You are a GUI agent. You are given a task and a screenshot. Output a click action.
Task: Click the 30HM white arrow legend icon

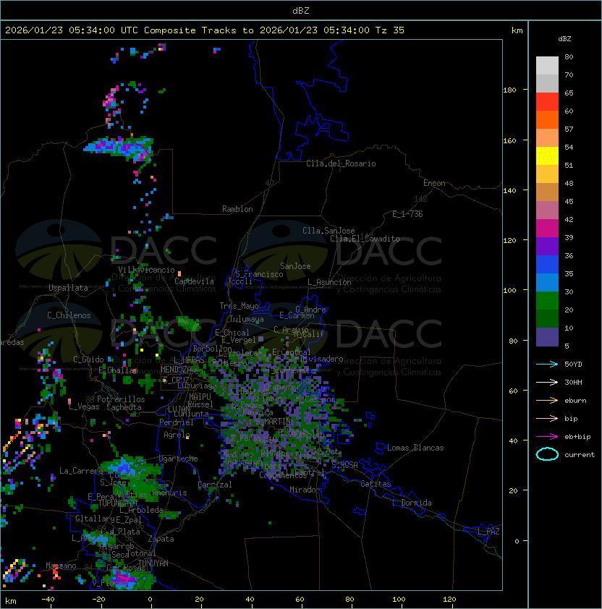[x=547, y=382]
